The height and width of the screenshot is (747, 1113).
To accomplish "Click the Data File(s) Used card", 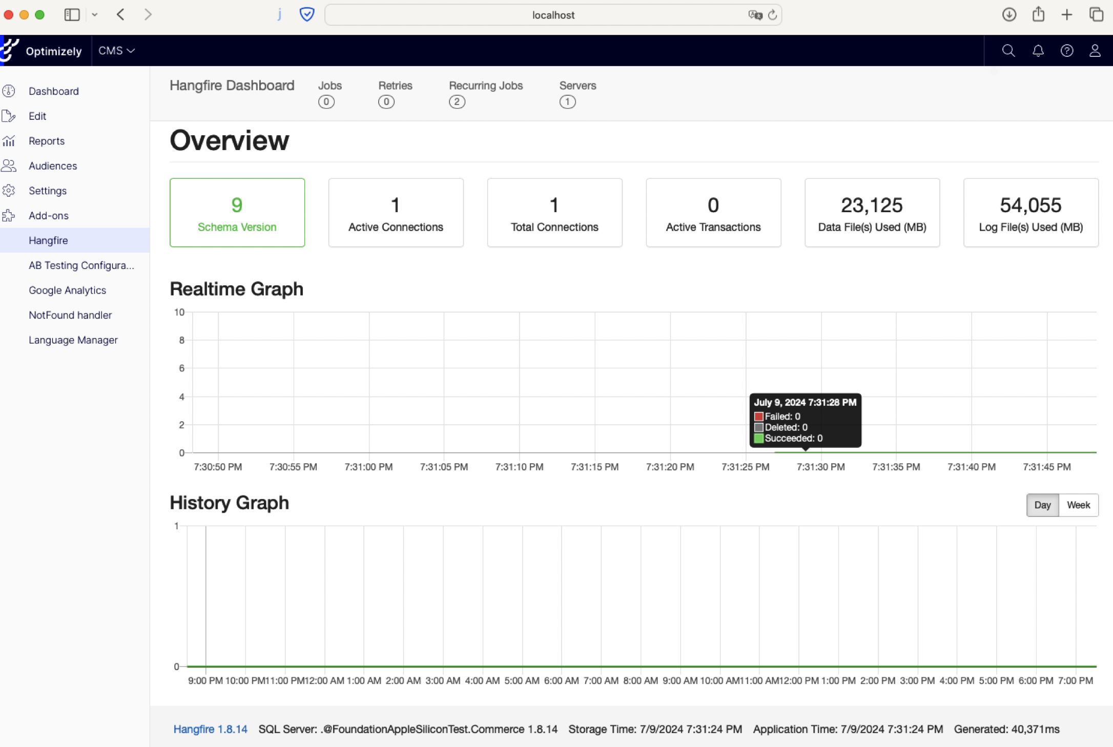I will pos(872,213).
